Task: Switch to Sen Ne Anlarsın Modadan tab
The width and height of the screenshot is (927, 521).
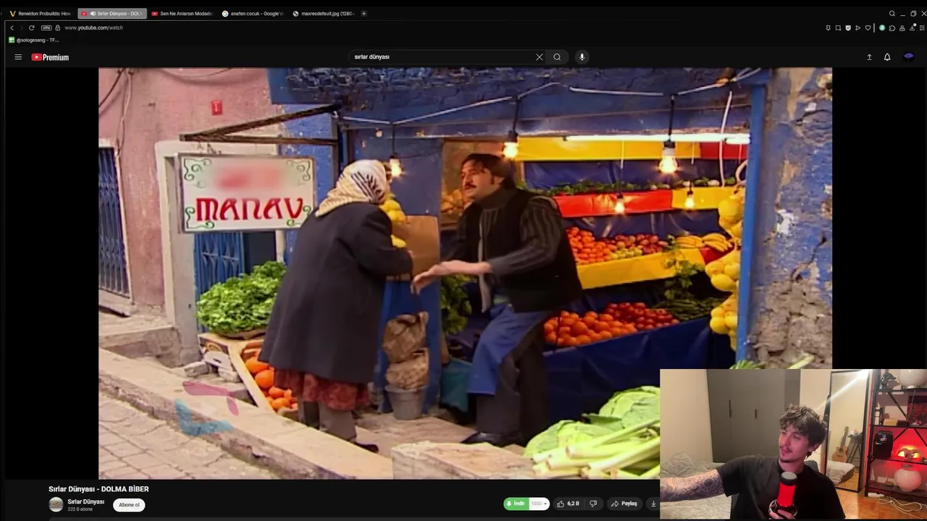Action: [x=183, y=14]
